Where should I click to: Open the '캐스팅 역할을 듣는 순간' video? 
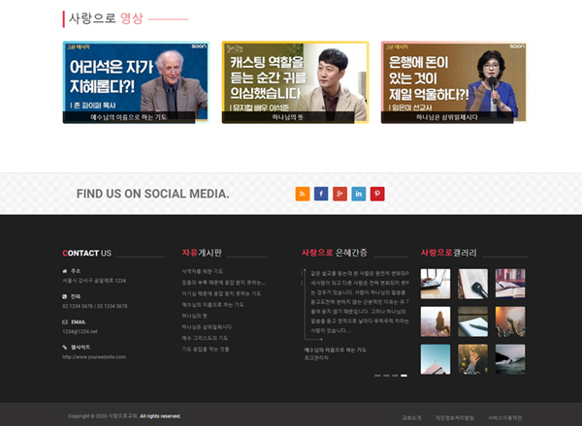pos(295,82)
